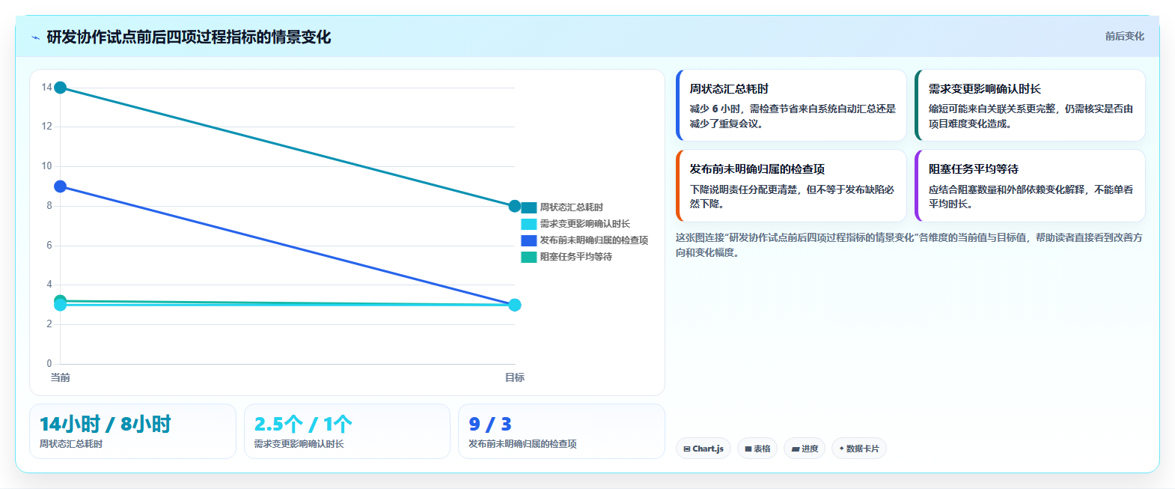Toggle legend label 阻塞任务平均等待 in the chart
The height and width of the screenshot is (489, 1175).
(x=576, y=257)
